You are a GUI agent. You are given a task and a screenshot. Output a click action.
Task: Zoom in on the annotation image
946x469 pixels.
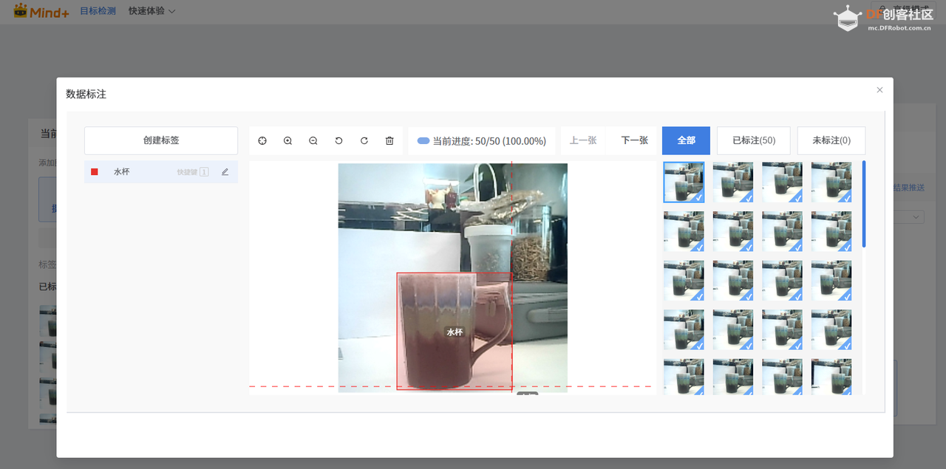(288, 140)
